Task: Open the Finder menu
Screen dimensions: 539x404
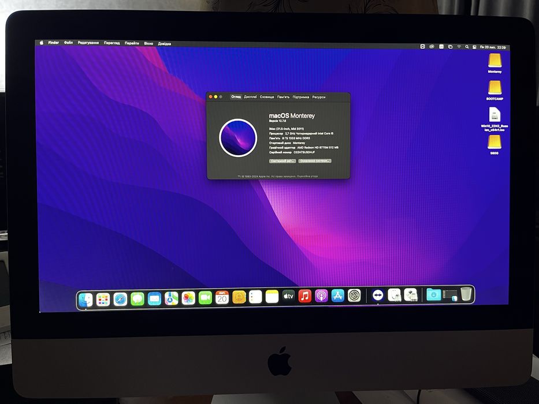Action: [54, 43]
